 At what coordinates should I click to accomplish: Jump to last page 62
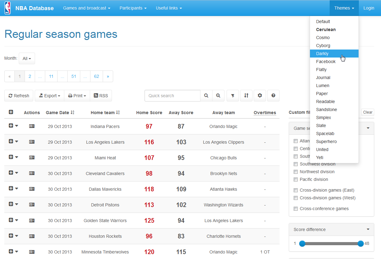pos(97,76)
